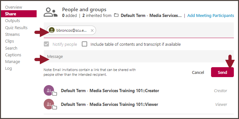Image resolution: width=239 pixels, height=119 pixels.
Task: Click into the Message field
Action: click(x=139, y=57)
